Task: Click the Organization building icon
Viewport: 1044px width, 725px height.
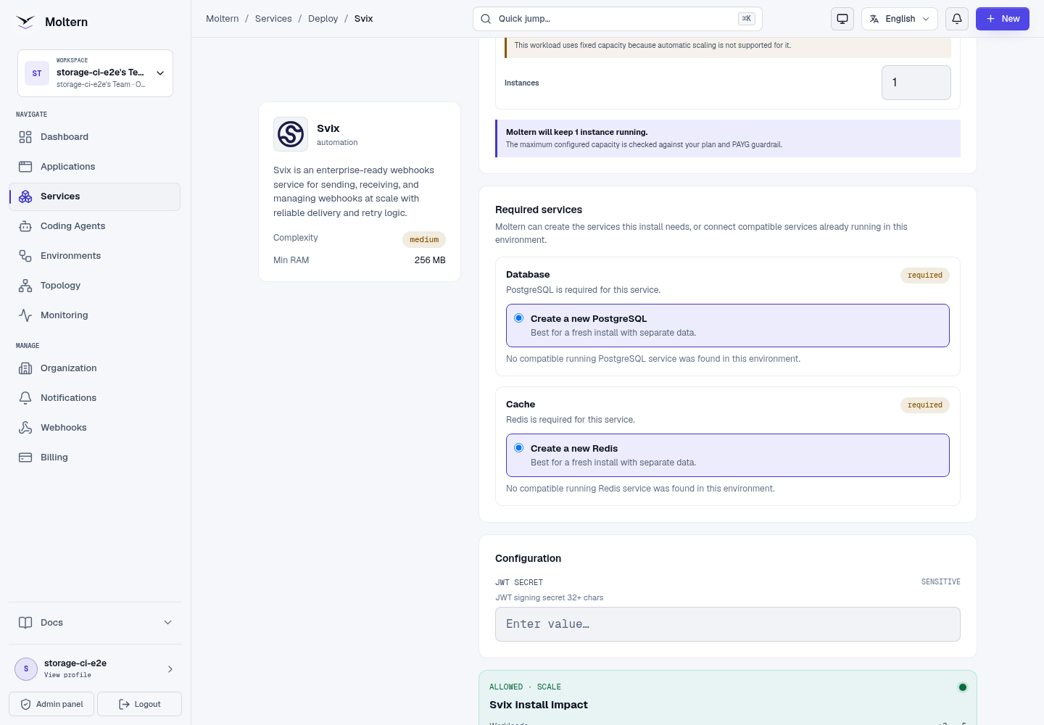Action: [25, 368]
